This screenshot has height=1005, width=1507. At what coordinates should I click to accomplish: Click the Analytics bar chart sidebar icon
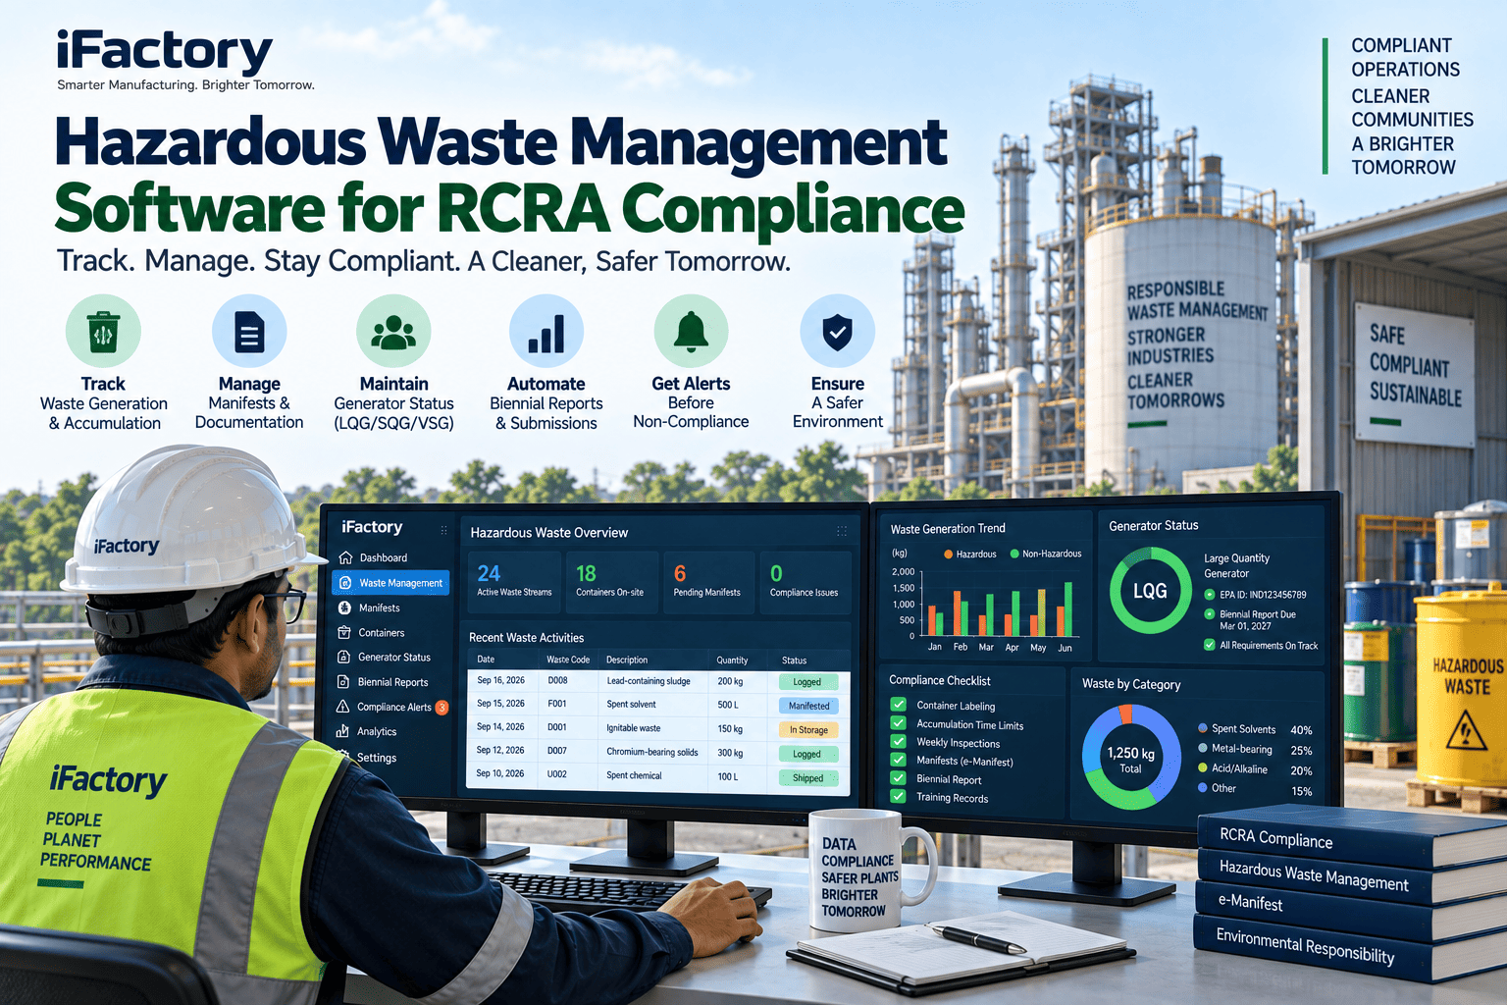342,731
